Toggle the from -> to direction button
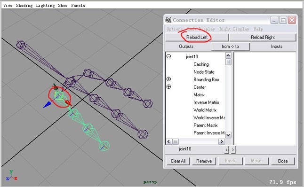Screen dimensions: 304x187 [x=230, y=47]
